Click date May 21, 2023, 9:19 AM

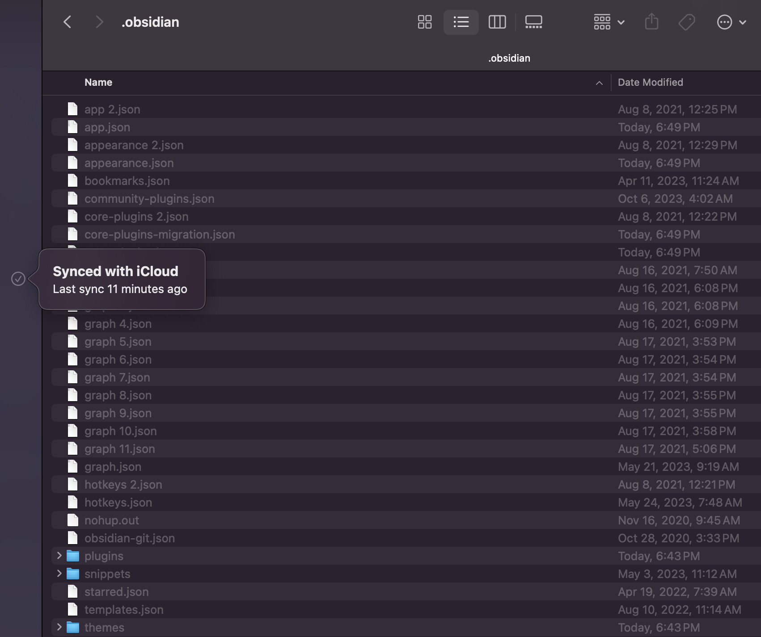(678, 467)
